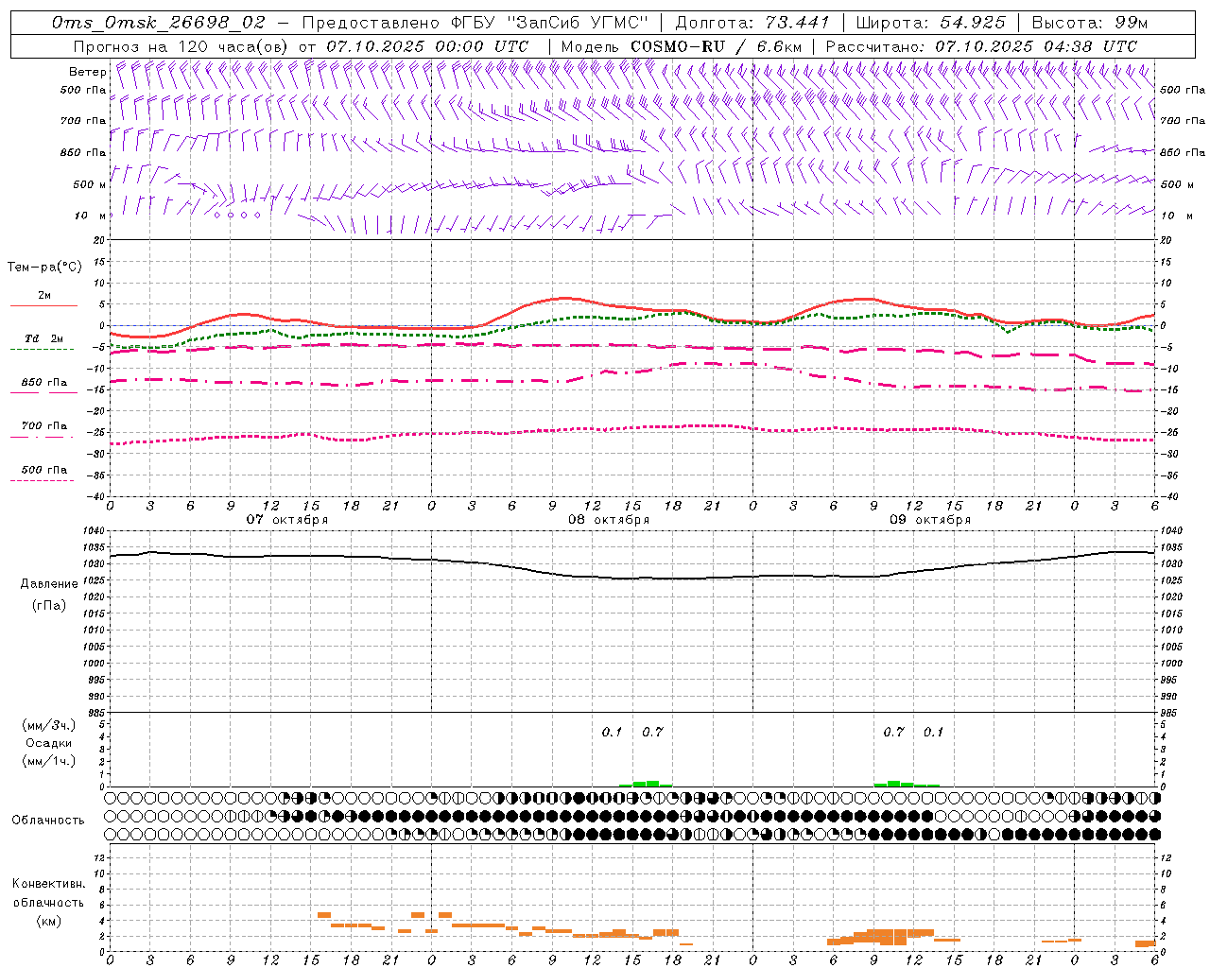Click the 500 м wind level label on left
Viewport: 1210px width, 968px height.
pos(90,184)
